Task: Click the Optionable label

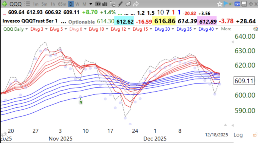Action: (x=82, y=22)
